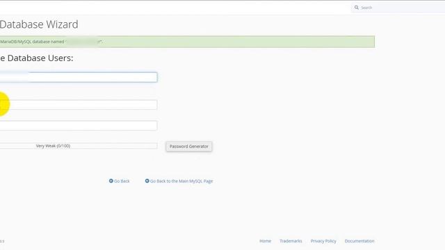The width and height of the screenshot is (445, 250).
Task: Open the Go Back link
Action: (x=122, y=181)
